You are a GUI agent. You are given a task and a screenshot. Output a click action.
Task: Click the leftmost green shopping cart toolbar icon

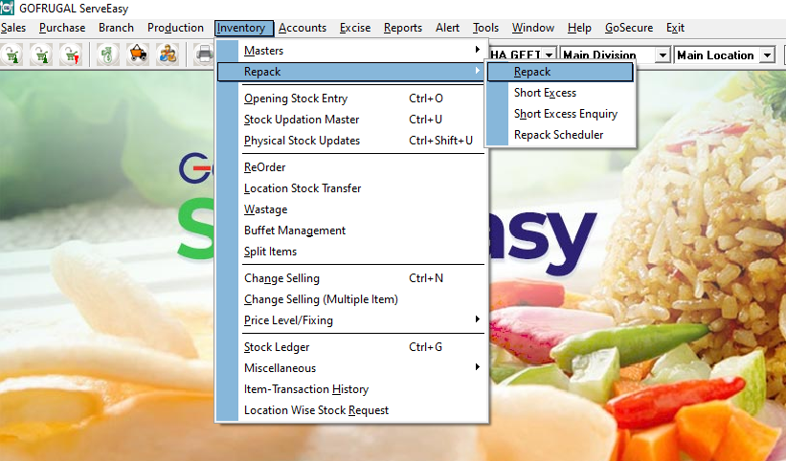[12, 55]
